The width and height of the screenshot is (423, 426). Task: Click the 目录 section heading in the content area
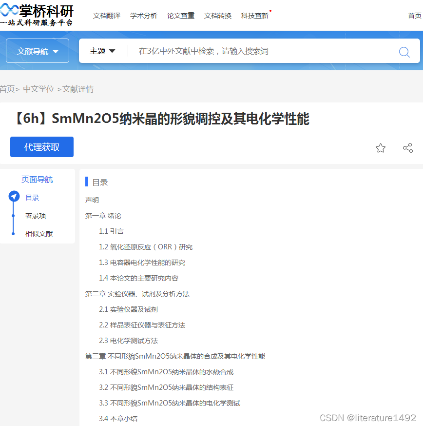(100, 183)
